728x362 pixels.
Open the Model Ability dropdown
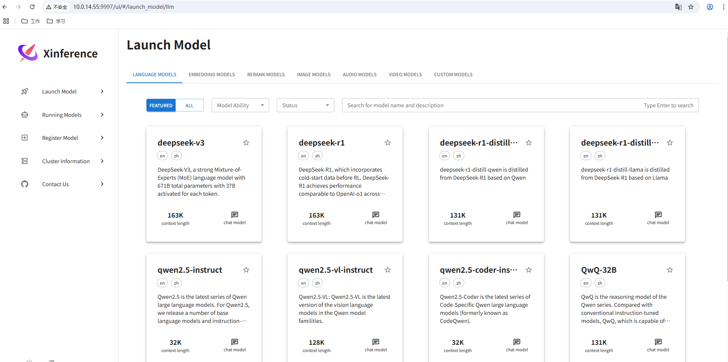[240, 105]
